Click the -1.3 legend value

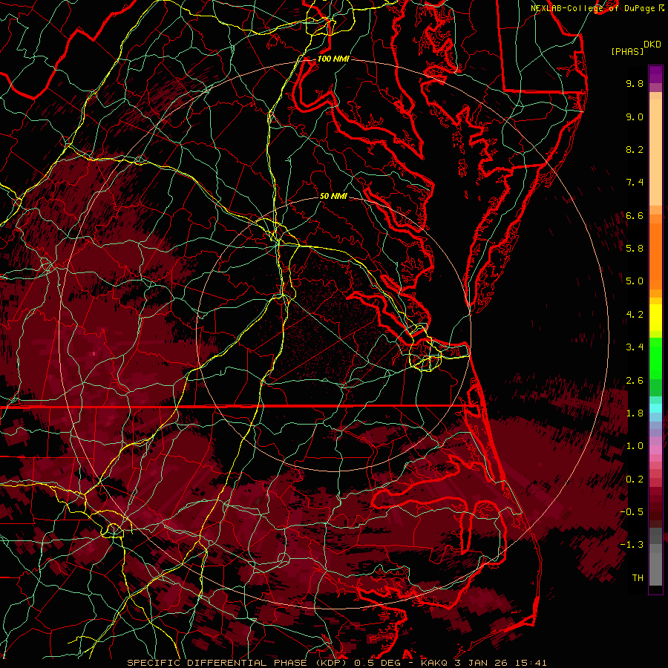[632, 545]
